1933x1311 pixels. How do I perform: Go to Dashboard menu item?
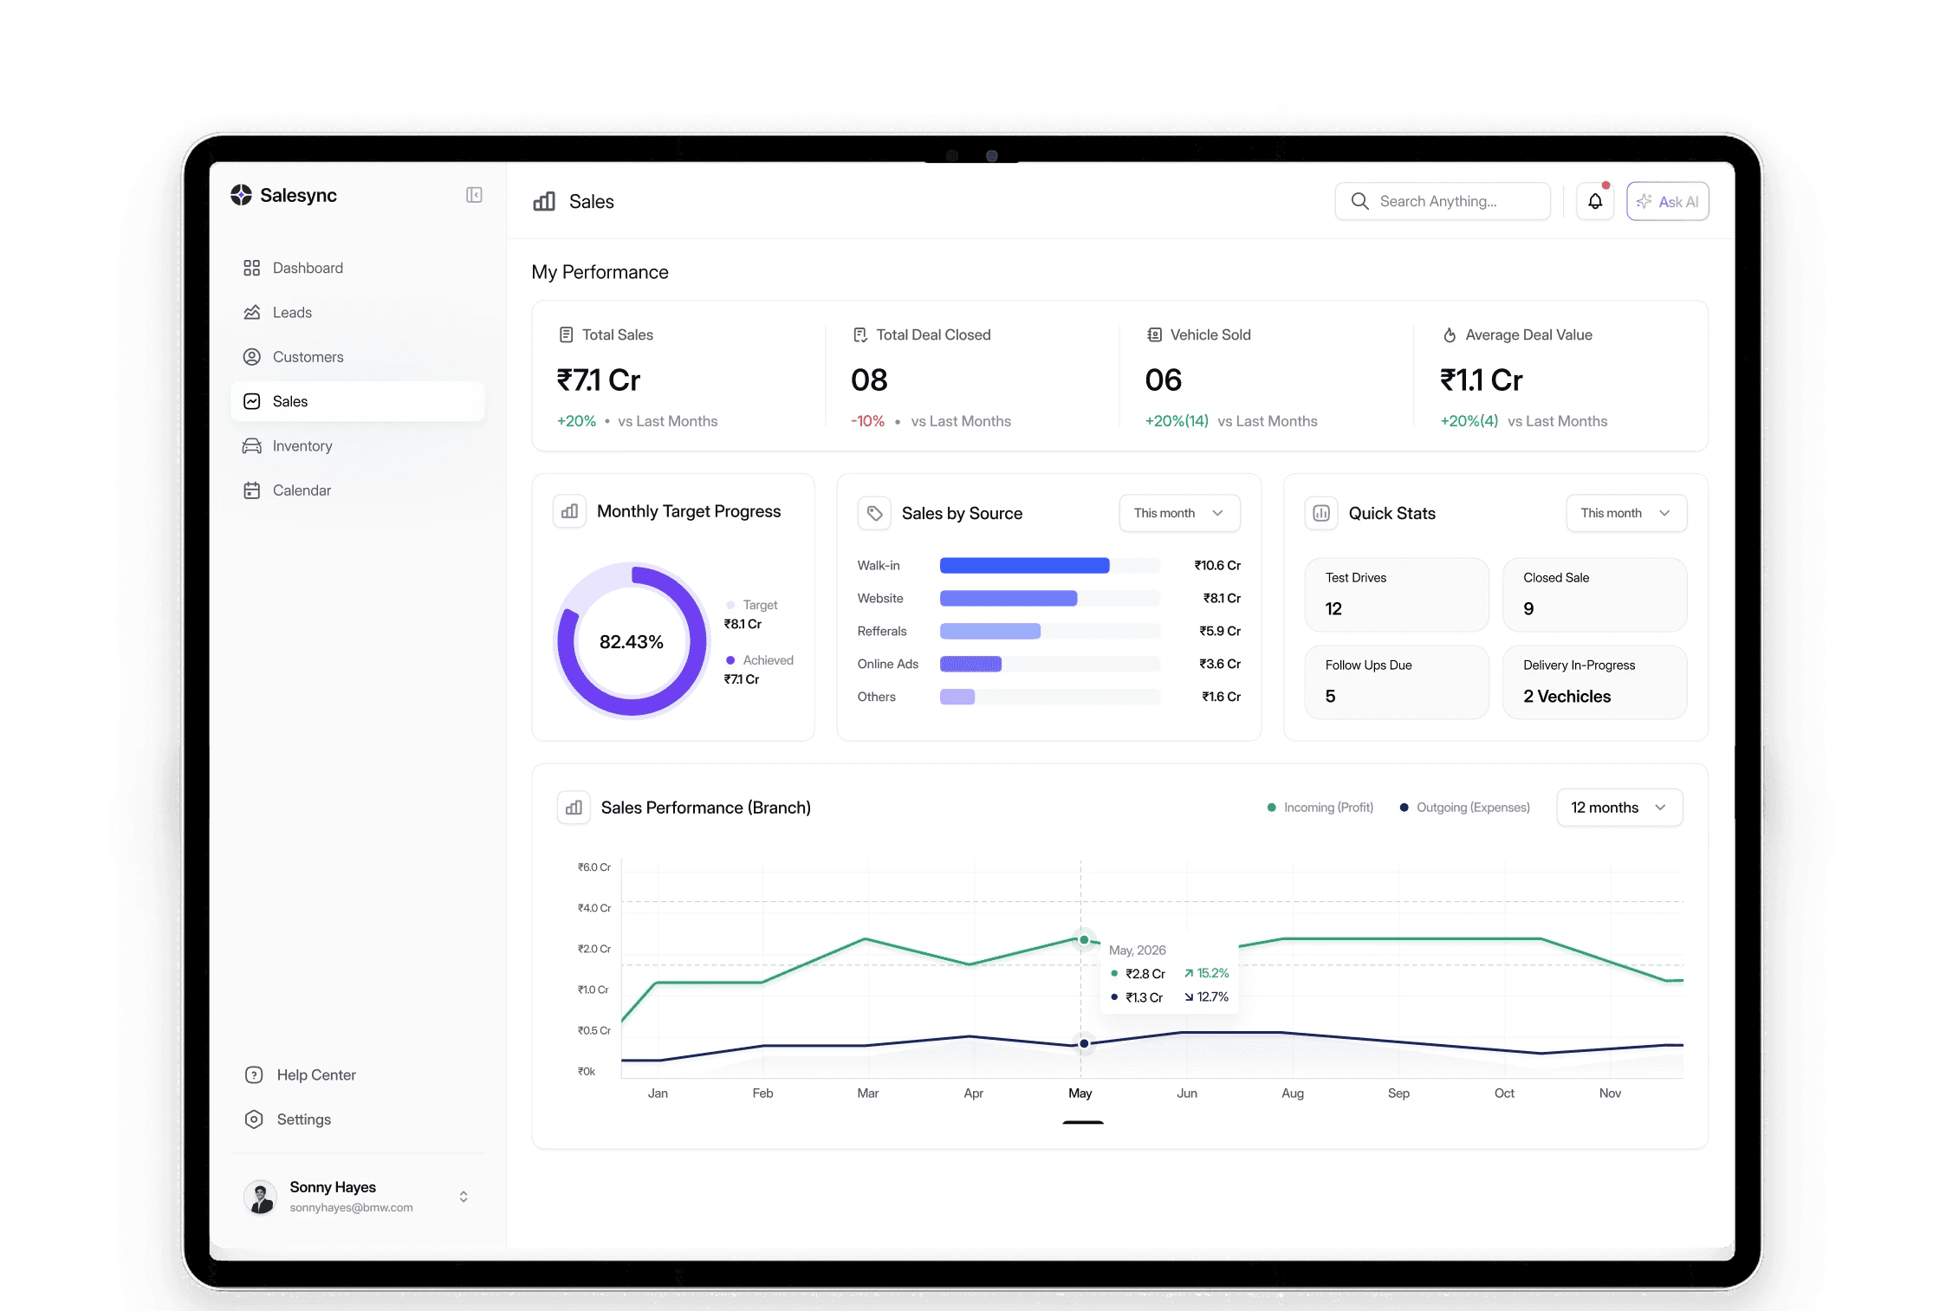click(358, 268)
